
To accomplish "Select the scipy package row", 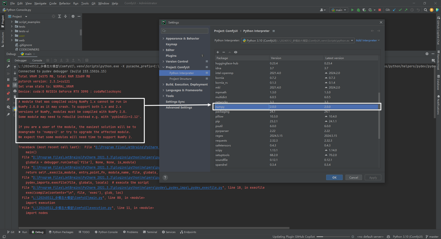I will (x=297, y=150).
